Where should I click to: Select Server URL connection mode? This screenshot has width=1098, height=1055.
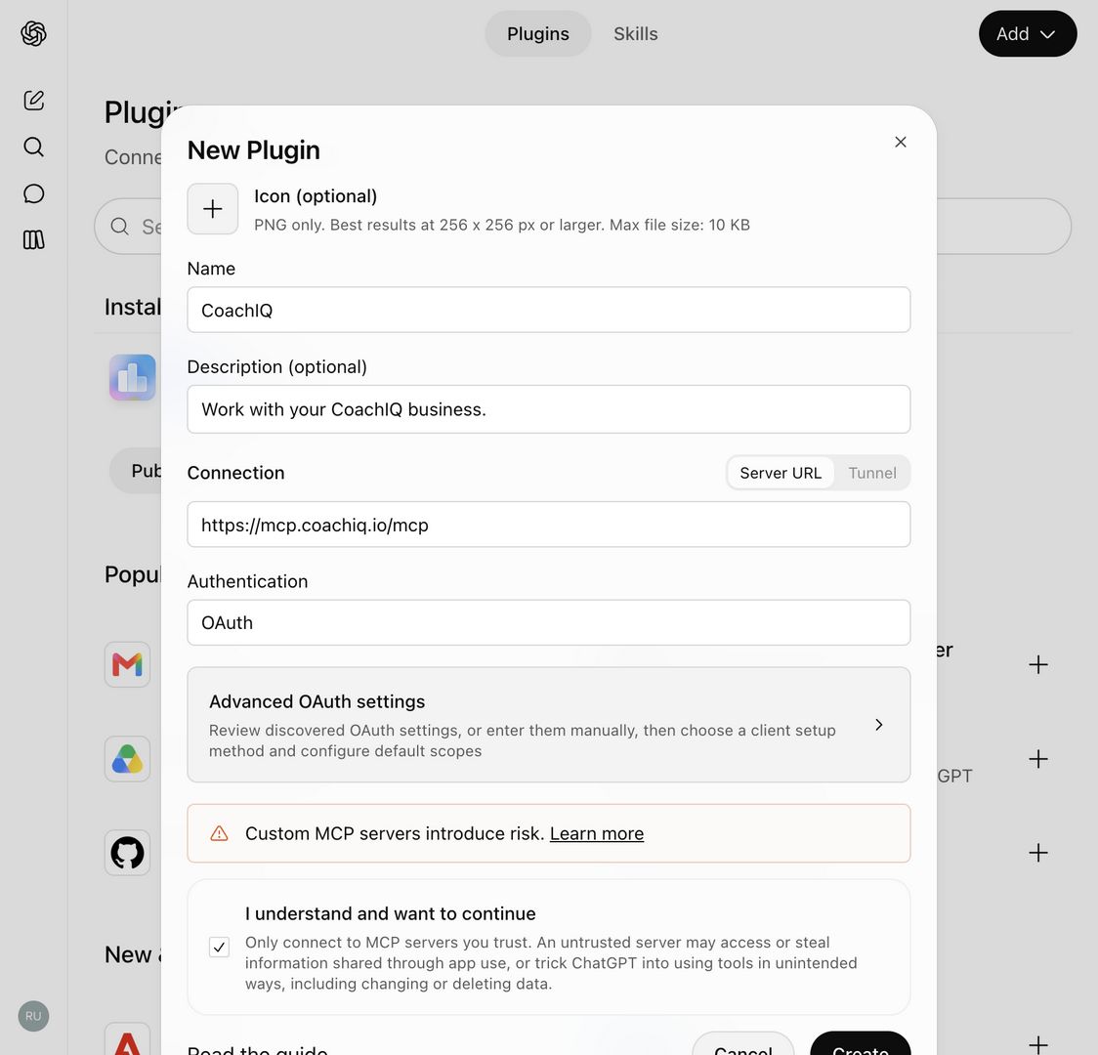point(781,473)
